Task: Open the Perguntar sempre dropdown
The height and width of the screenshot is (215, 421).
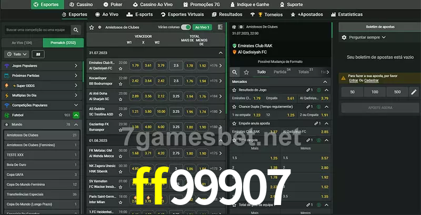Action: (367, 37)
